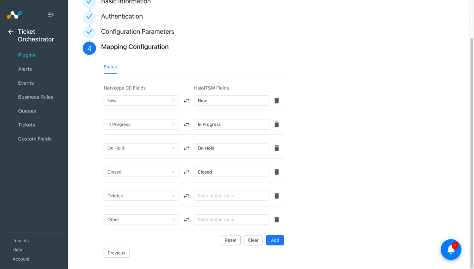Click the Authentication step checkmark
474x269 pixels.
[89, 17]
